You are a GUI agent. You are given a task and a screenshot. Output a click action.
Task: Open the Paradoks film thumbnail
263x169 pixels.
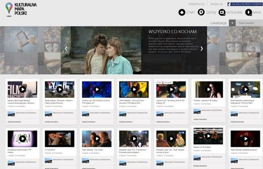click(x=60, y=138)
